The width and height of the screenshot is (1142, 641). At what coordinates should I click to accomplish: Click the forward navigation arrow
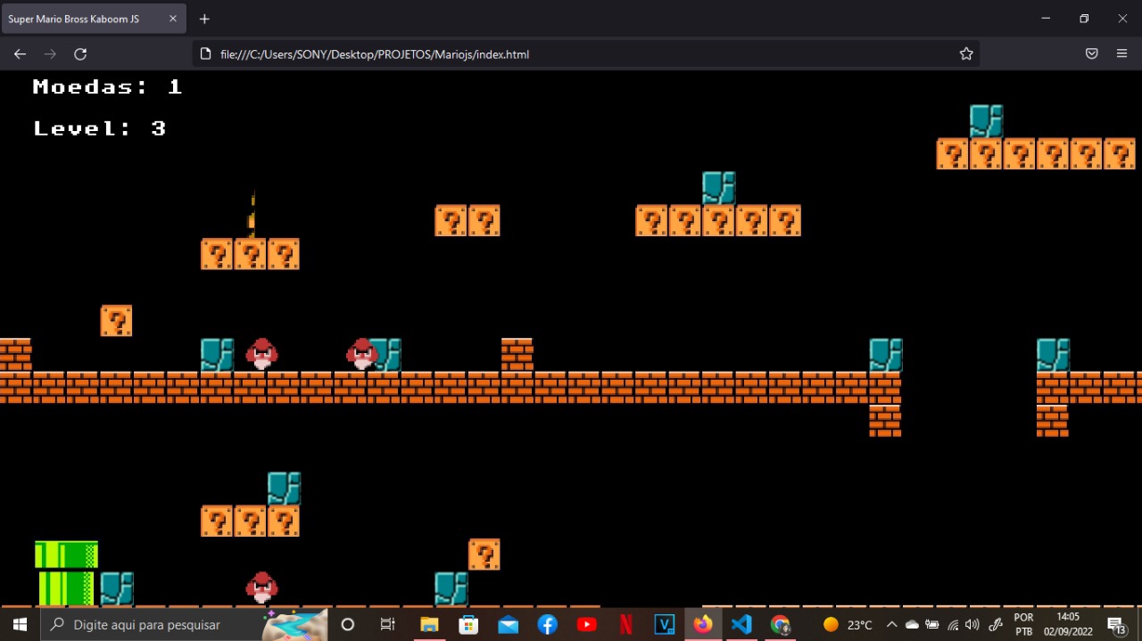tap(50, 54)
